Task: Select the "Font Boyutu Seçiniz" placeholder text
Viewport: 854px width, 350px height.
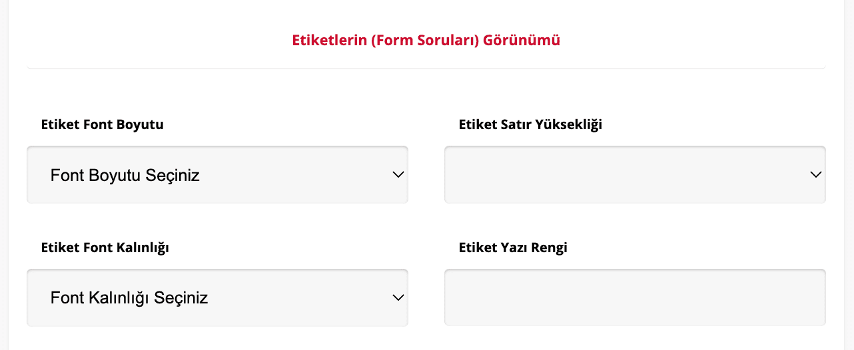Action: pyautogui.click(x=125, y=176)
